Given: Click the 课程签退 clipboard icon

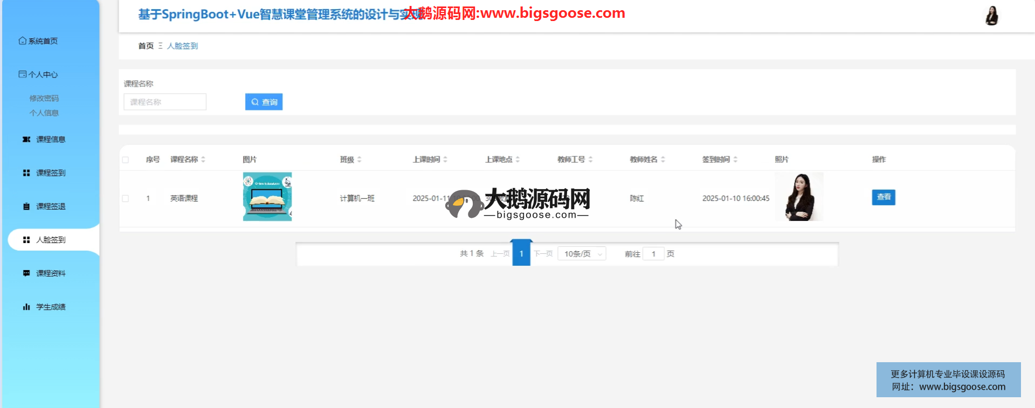Looking at the screenshot, I should pos(26,206).
